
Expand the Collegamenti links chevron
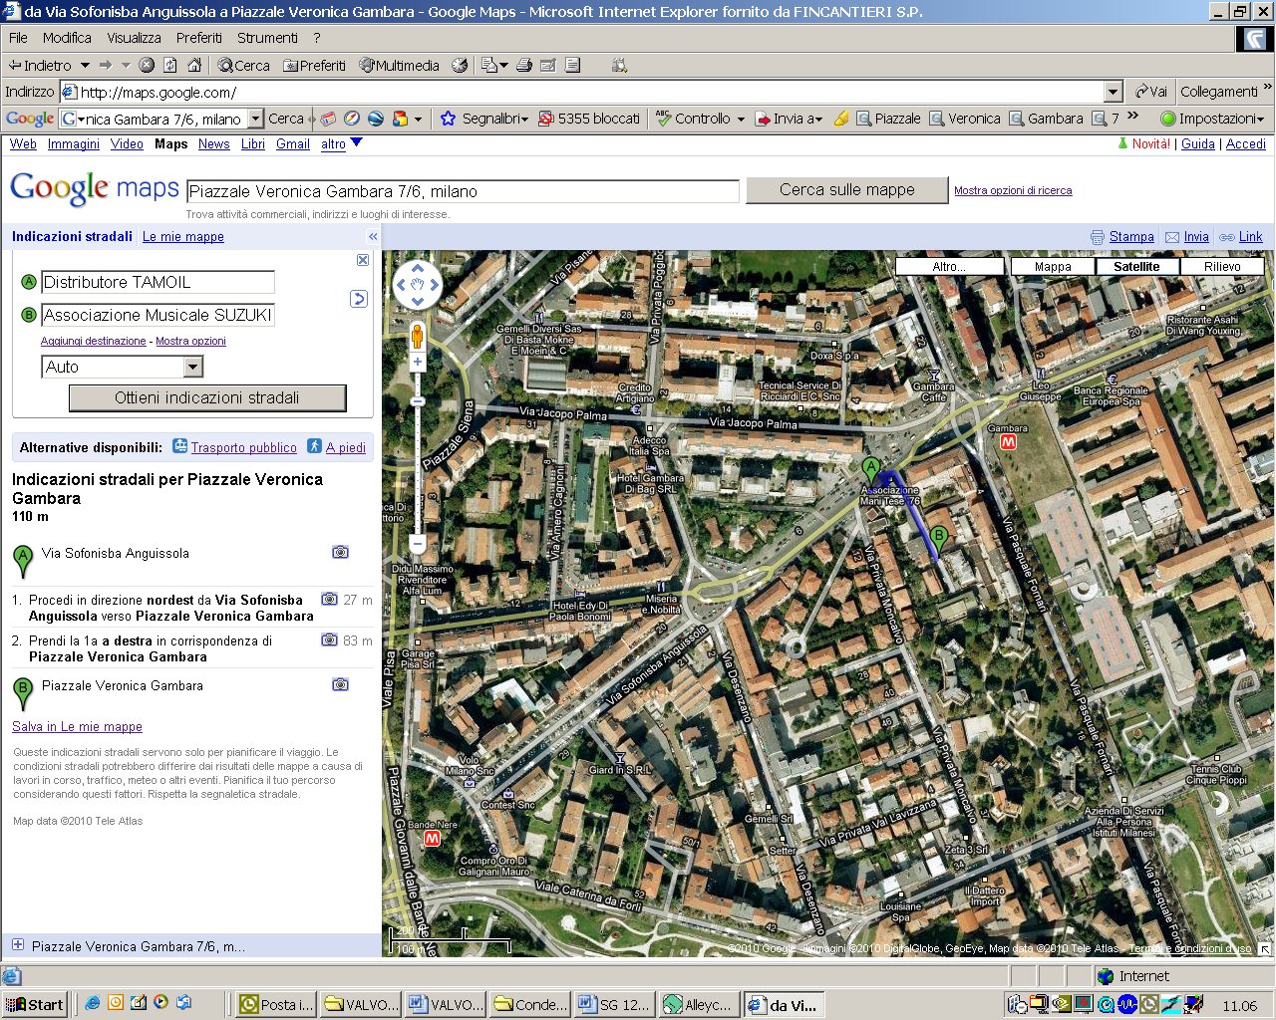coord(1267,88)
